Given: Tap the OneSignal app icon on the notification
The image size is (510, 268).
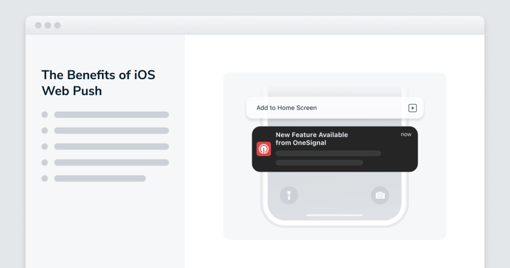Looking at the screenshot, I should coord(263,149).
